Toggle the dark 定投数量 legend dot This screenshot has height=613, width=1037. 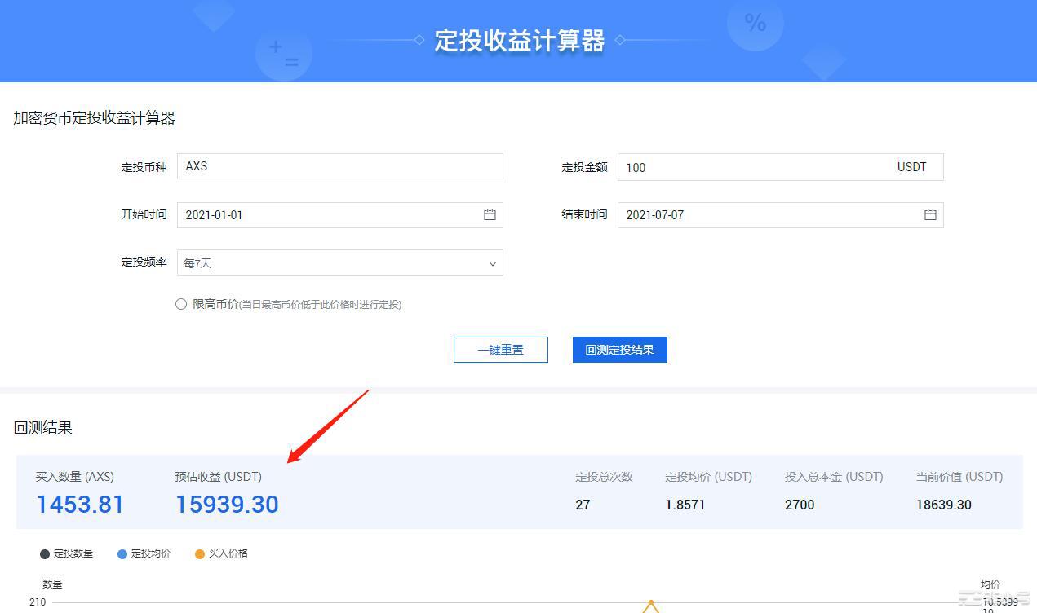coord(45,554)
